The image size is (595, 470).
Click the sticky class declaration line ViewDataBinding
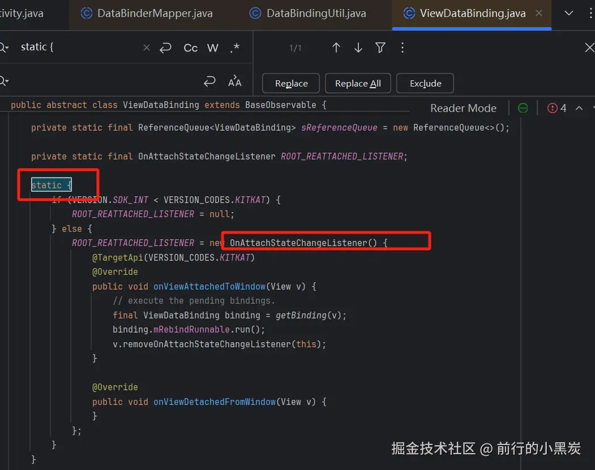169,105
